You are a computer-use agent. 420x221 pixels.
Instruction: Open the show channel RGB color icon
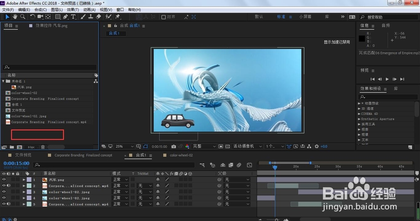[x=187, y=146]
